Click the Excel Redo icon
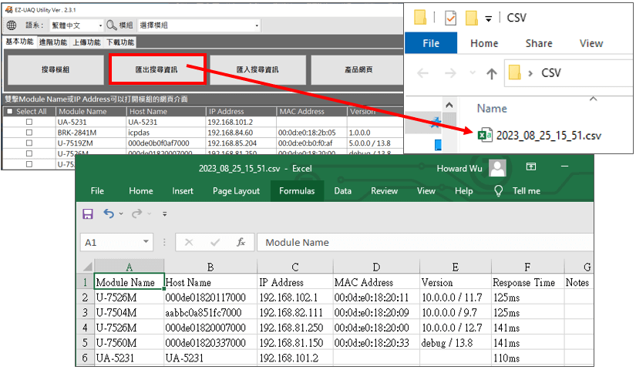The width and height of the screenshot is (636, 370). coord(136,214)
